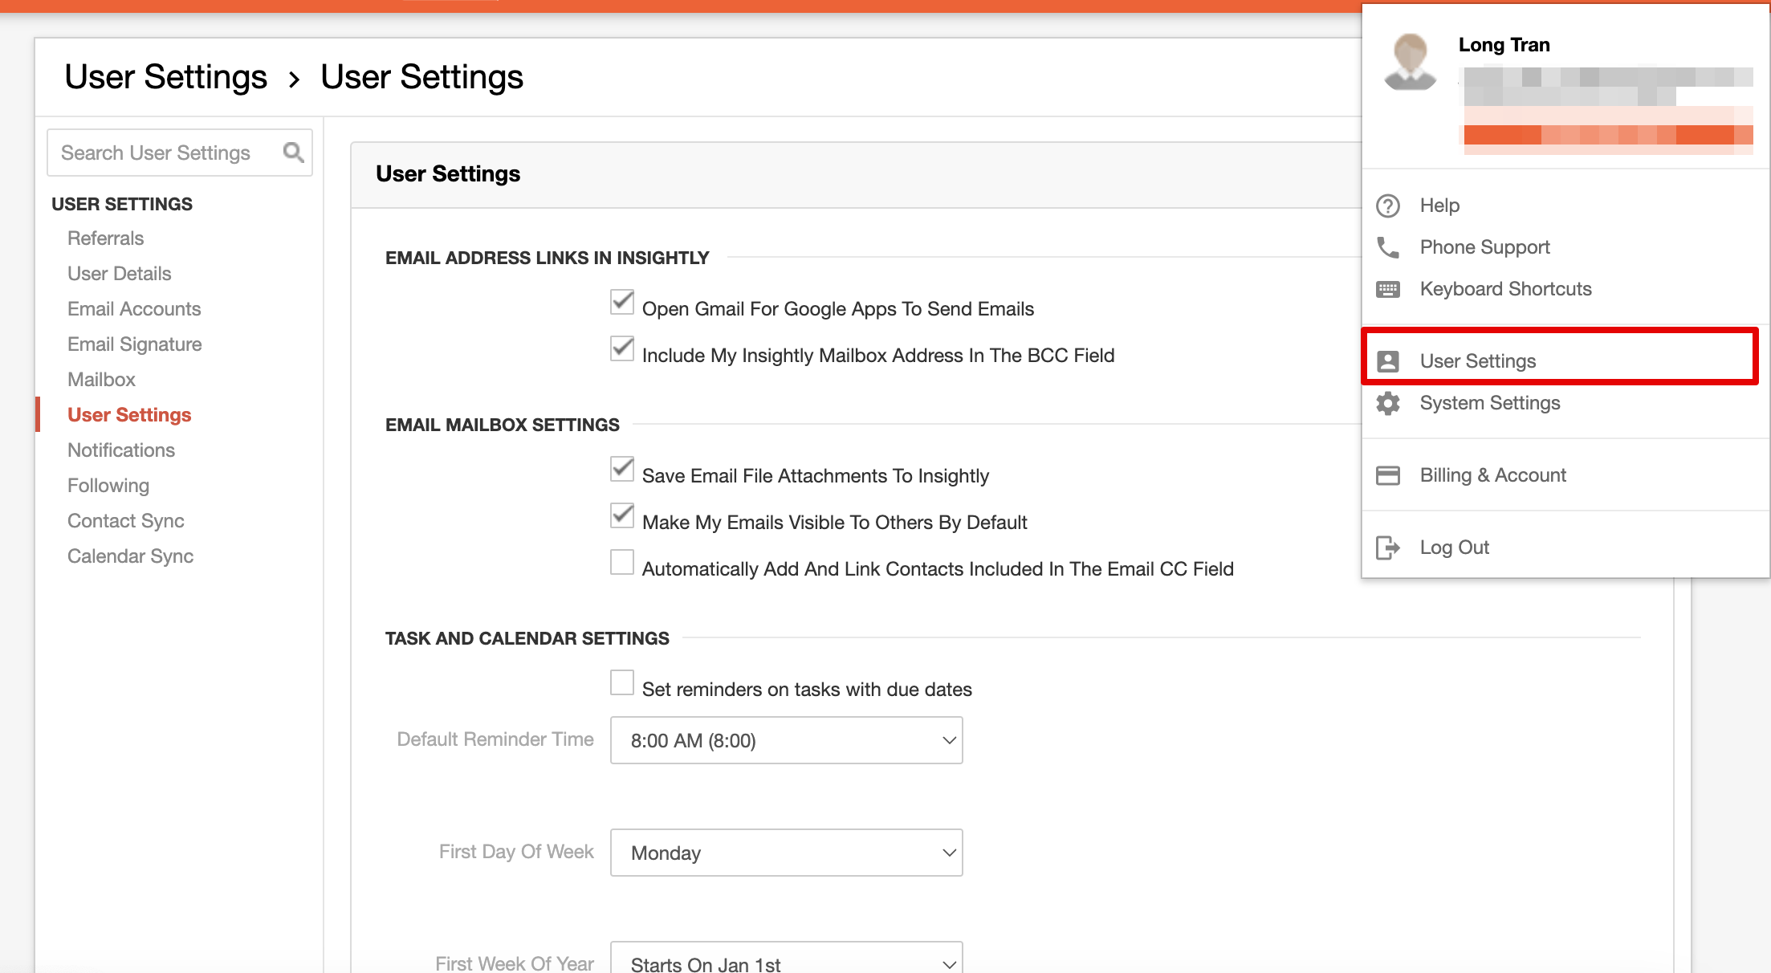Click the Billing & Account card icon
Image resolution: width=1771 pixels, height=973 pixels.
[1388, 475]
